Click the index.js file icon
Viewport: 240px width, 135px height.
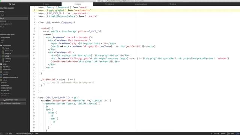[x=1, y=72]
